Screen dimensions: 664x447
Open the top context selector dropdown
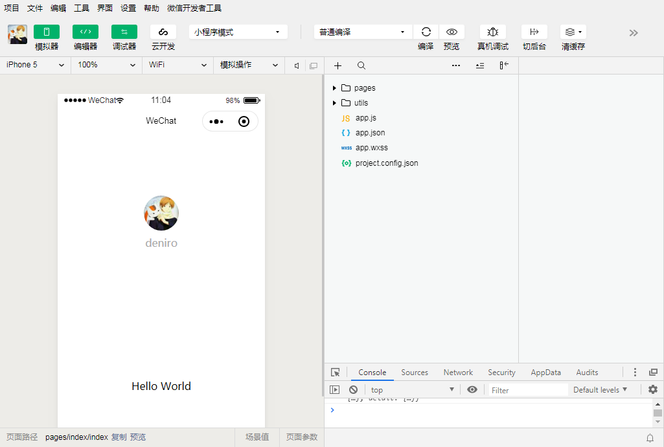pyautogui.click(x=412, y=389)
